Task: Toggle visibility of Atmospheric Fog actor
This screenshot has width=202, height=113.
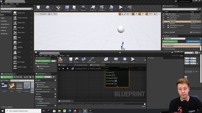Action: tap(163, 16)
